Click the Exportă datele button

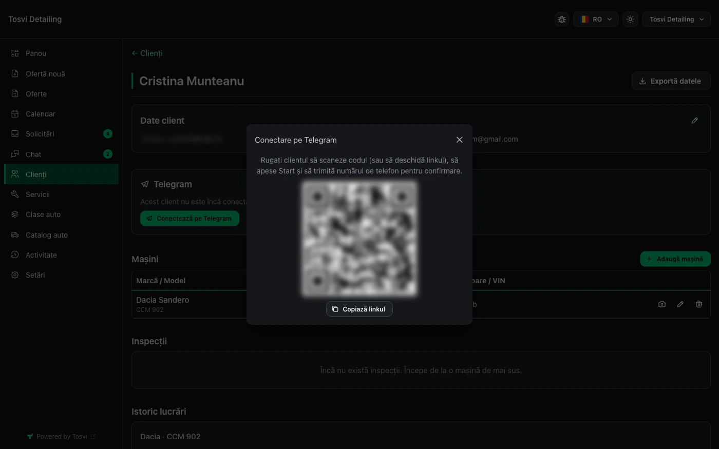click(x=671, y=81)
